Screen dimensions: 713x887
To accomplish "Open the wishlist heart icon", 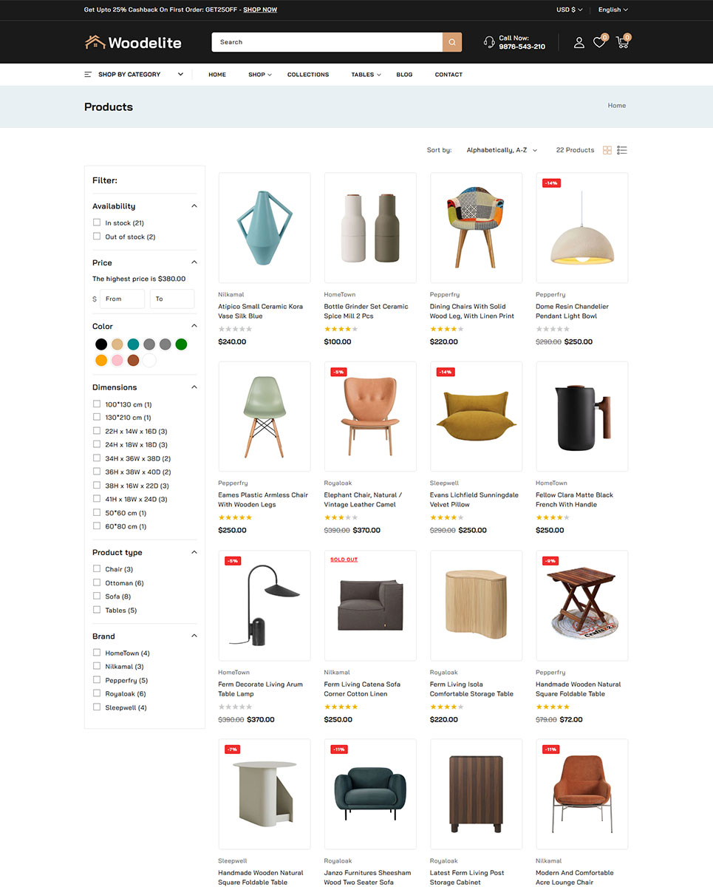I will point(599,43).
